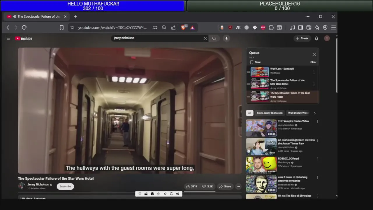Clear the queue
The width and height of the screenshot is (373, 210).
pyautogui.click(x=313, y=62)
